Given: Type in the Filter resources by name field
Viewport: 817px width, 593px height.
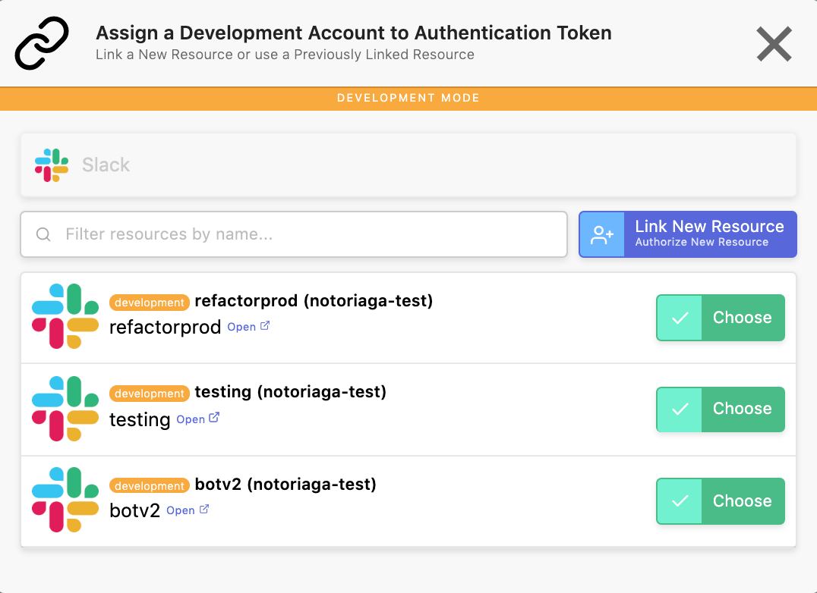Looking at the screenshot, I should [304, 234].
